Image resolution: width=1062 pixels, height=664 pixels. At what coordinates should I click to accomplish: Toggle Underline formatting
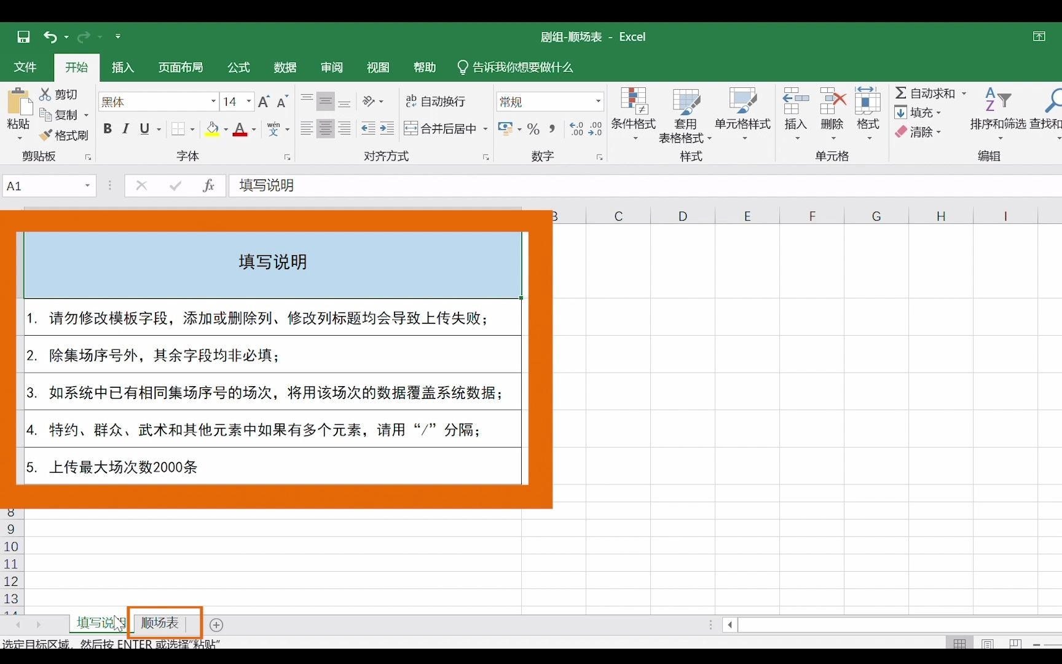coord(144,128)
